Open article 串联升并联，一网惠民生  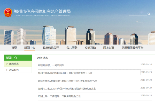point(51,65)
